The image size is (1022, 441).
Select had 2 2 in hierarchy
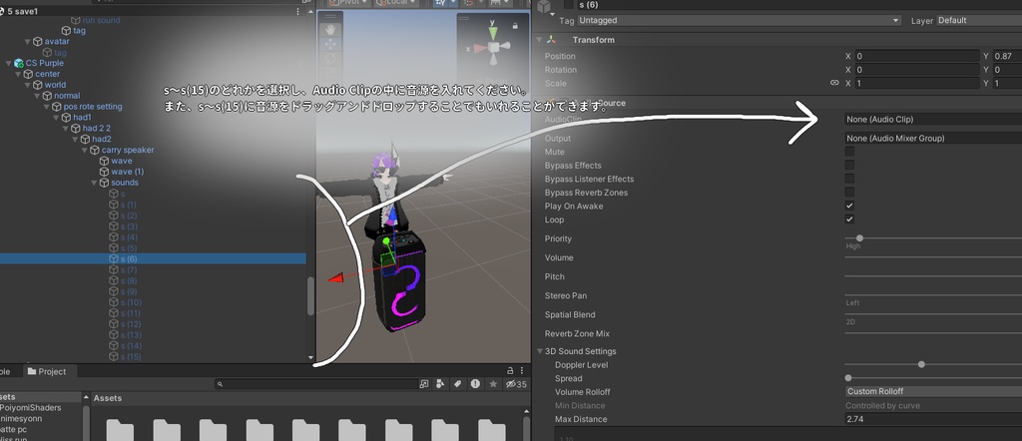pos(97,129)
